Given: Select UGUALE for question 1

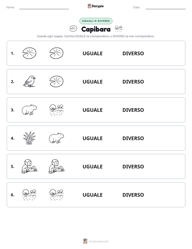Looking at the screenshot, I should point(93,53).
